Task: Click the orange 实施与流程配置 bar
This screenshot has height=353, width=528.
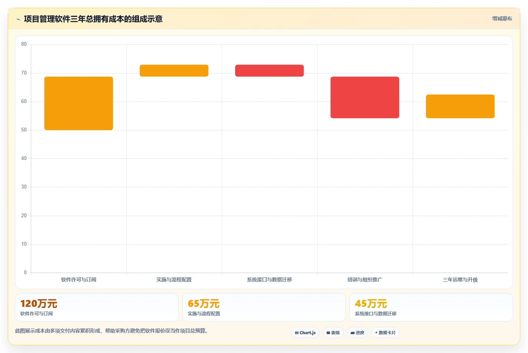Action: pos(174,71)
